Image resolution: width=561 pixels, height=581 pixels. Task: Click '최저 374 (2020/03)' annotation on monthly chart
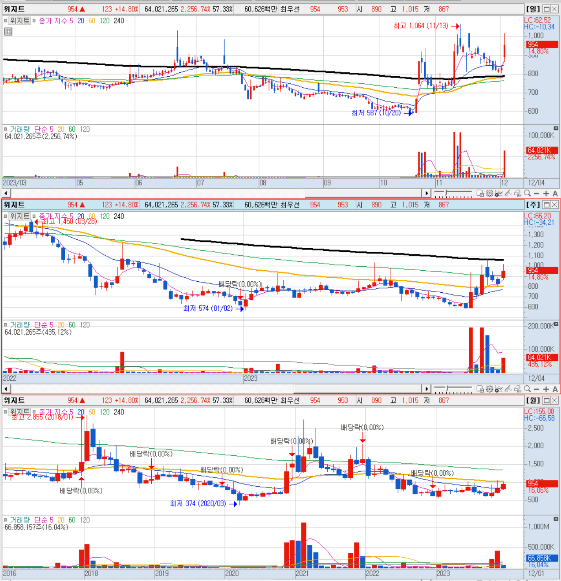click(198, 503)
